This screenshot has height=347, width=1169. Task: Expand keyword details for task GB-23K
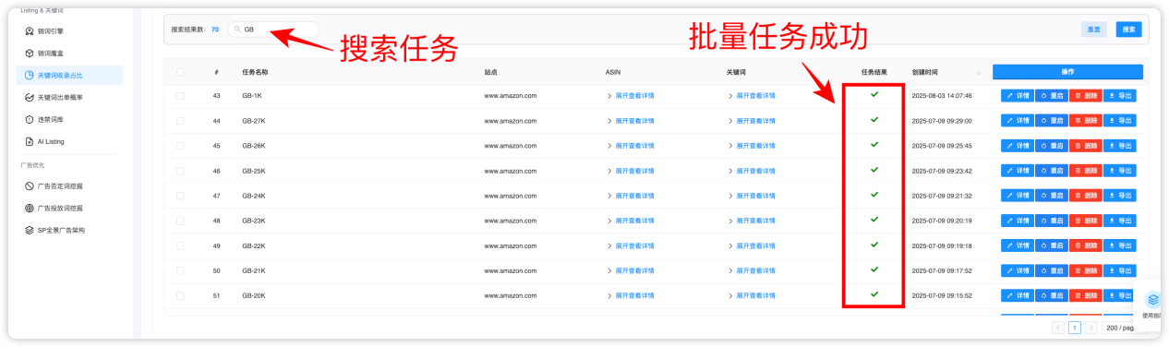tap(752, 221)
